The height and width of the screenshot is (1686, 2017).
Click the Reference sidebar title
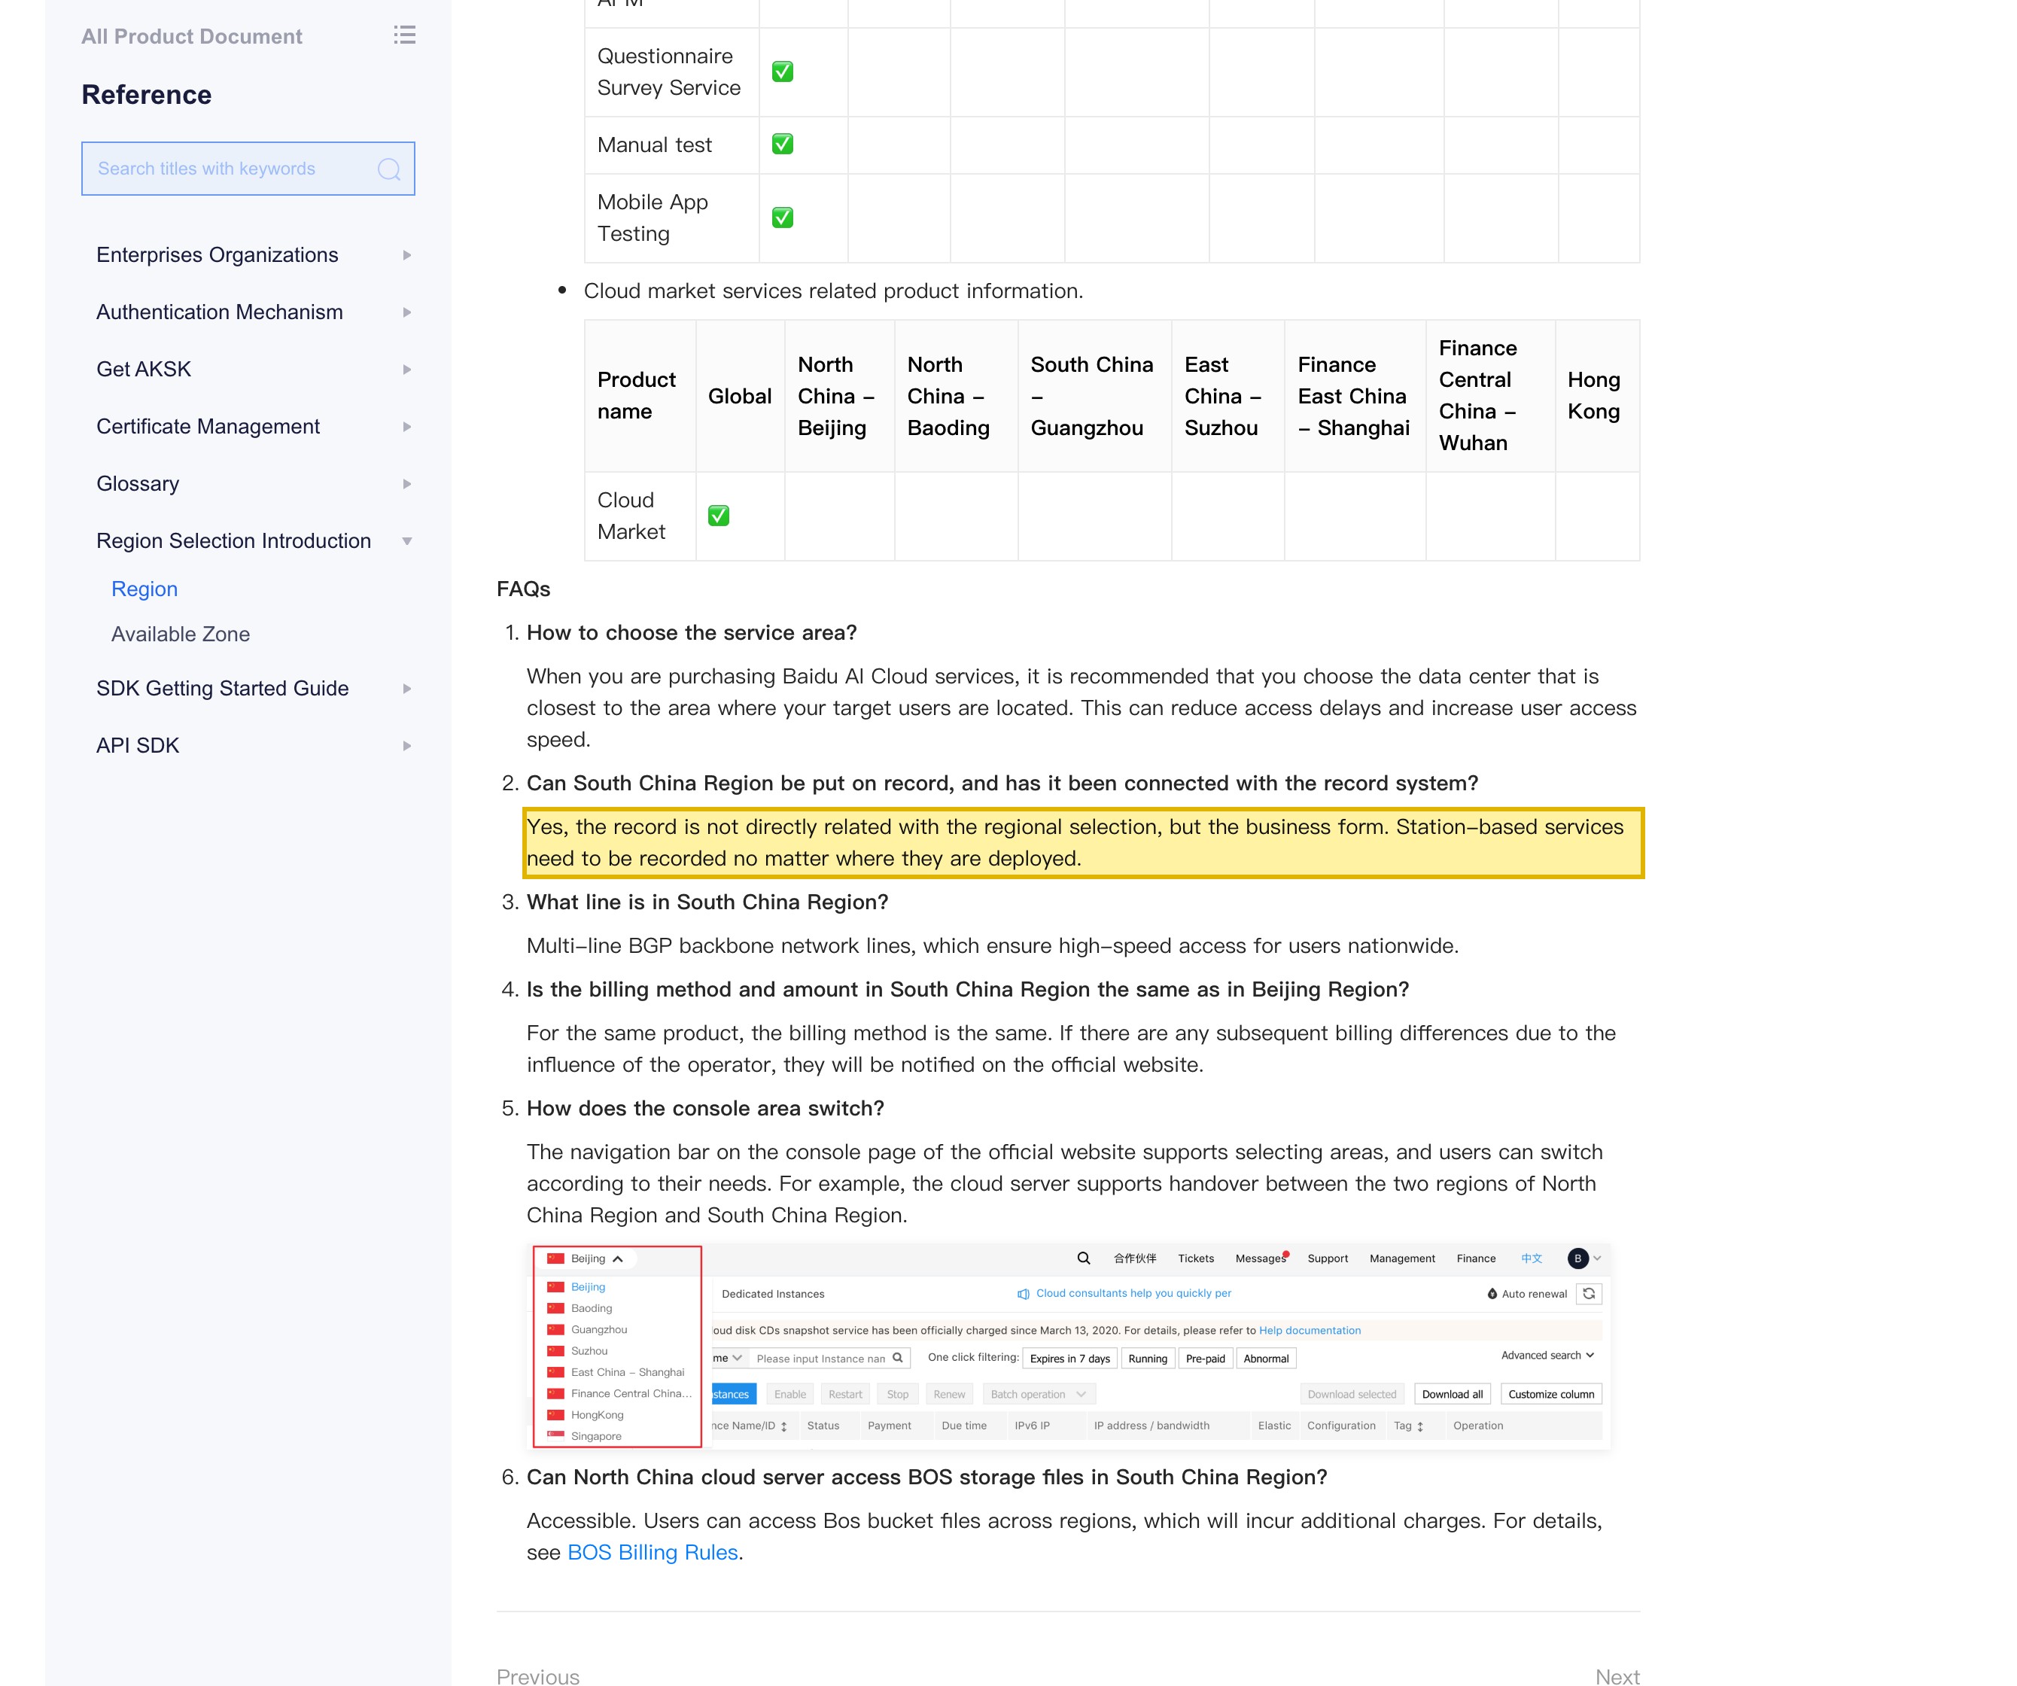coord(146,94)
